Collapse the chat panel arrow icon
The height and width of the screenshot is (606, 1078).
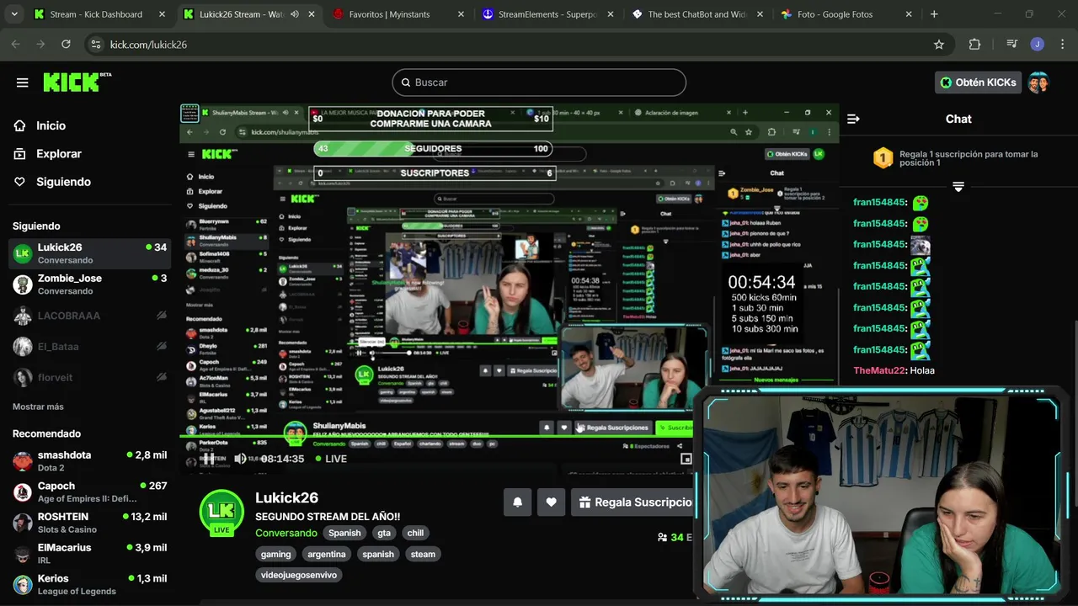(x=853, y=119)
